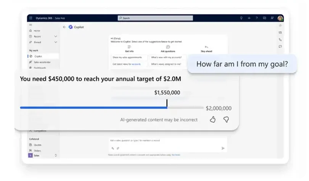309x181 pixels.
Task: Open Recent in the sidebar
Action: point(37,37)
